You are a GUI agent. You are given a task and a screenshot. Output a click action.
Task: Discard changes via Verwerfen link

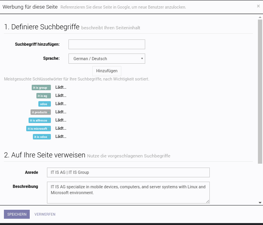coord(45,214)
